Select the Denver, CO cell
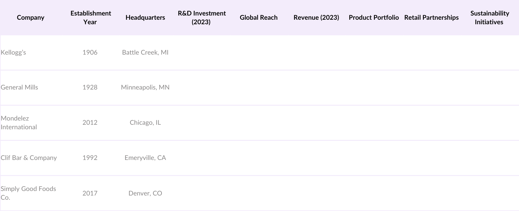Image resolution: width=519 pixels, height=211 pixels. (145, 193)
